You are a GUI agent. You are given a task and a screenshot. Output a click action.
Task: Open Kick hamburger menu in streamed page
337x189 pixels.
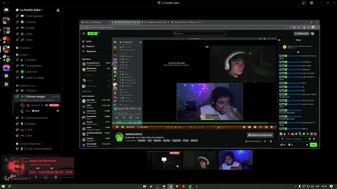84,34
